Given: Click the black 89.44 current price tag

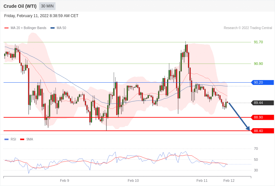Looking at the screenshot, I should [x=263, y=103].
